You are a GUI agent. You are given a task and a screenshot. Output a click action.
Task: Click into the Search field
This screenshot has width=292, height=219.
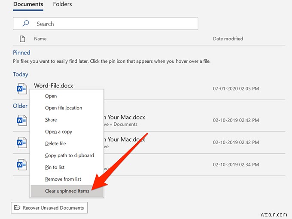click(x=112, y=24)
